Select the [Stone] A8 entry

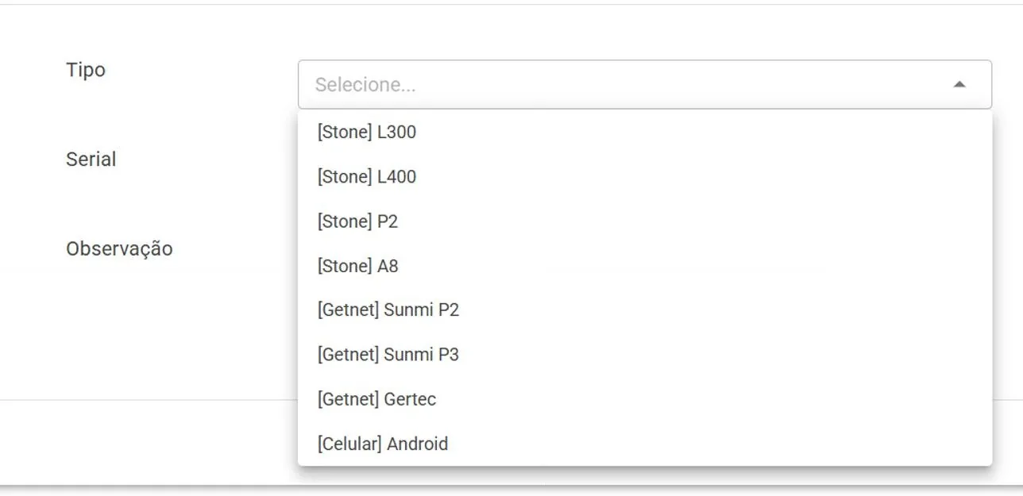point(645,266)
